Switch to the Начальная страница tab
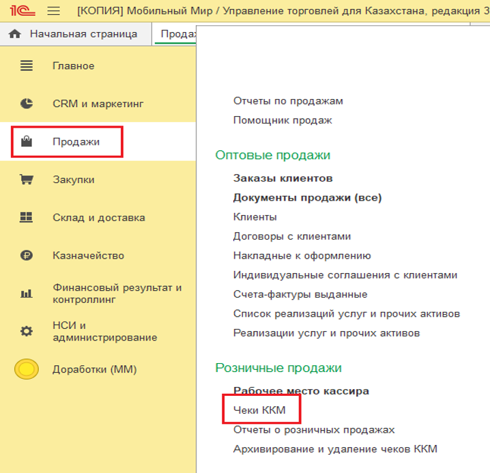Screen dimensions: 490x473 tap(76, 33)
